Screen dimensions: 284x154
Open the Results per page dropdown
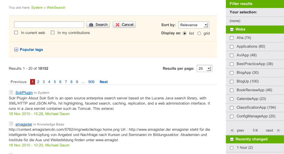pyautogui.click(x=204, y=69)
